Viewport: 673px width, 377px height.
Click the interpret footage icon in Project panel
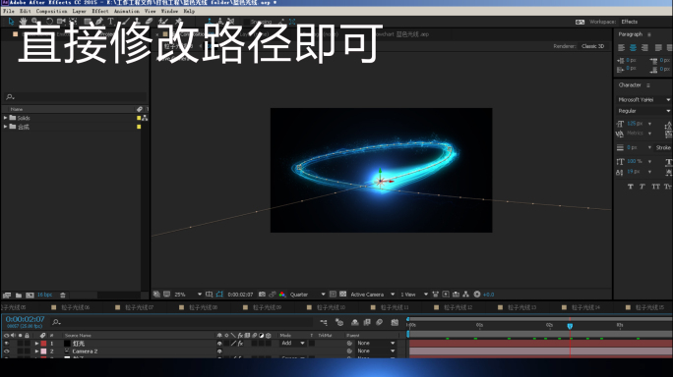click(7, 296)
